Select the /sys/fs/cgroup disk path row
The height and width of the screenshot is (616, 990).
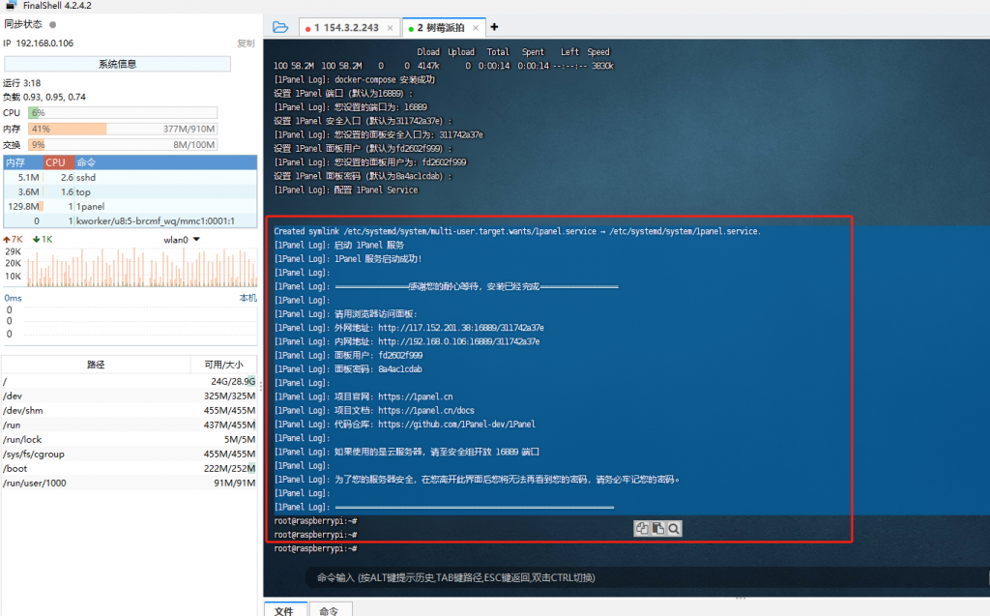(x=130, y=455)
